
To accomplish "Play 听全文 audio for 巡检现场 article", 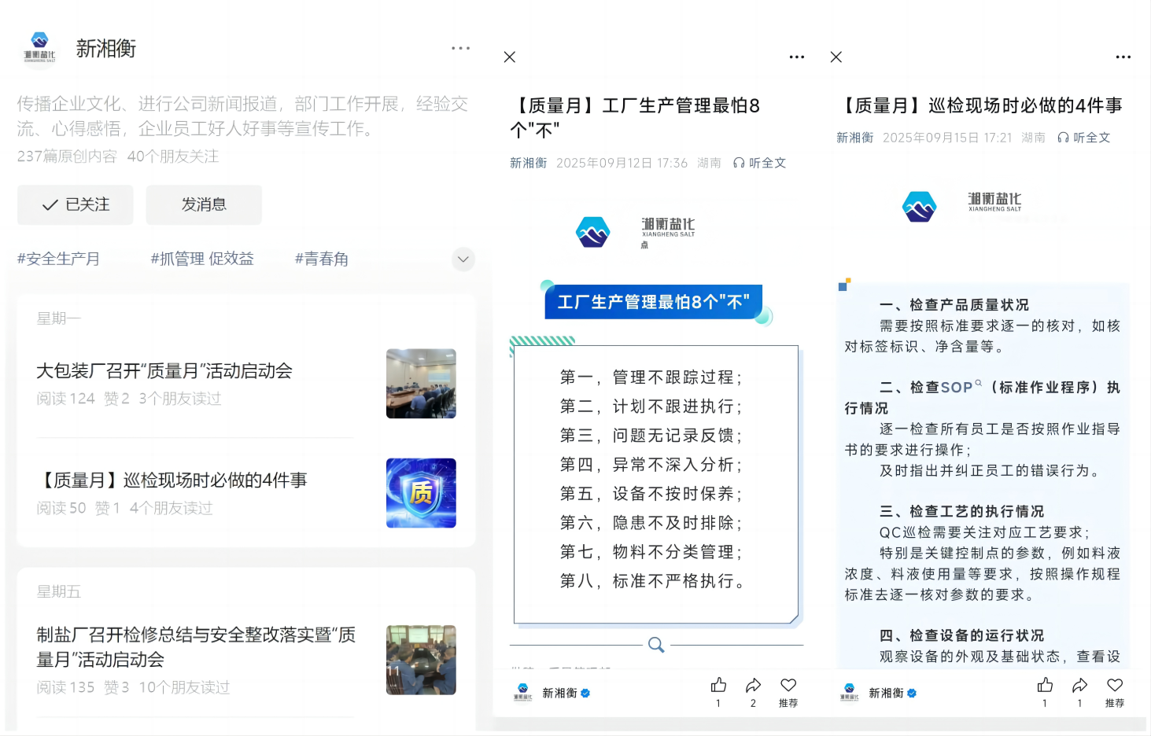I will (x=1084, y=138).
